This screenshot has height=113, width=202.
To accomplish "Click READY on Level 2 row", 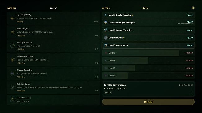I will click(x=190, y=22).
